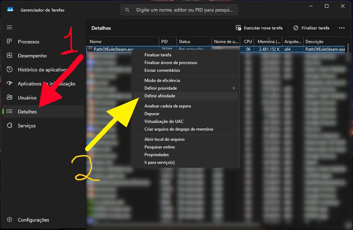Screen dimensions: 353x230
Task: Click the Processos sidebar icon
Action: click(9, 41)
